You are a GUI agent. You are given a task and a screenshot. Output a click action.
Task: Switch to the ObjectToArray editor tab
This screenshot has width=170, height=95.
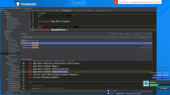[100, 11]
